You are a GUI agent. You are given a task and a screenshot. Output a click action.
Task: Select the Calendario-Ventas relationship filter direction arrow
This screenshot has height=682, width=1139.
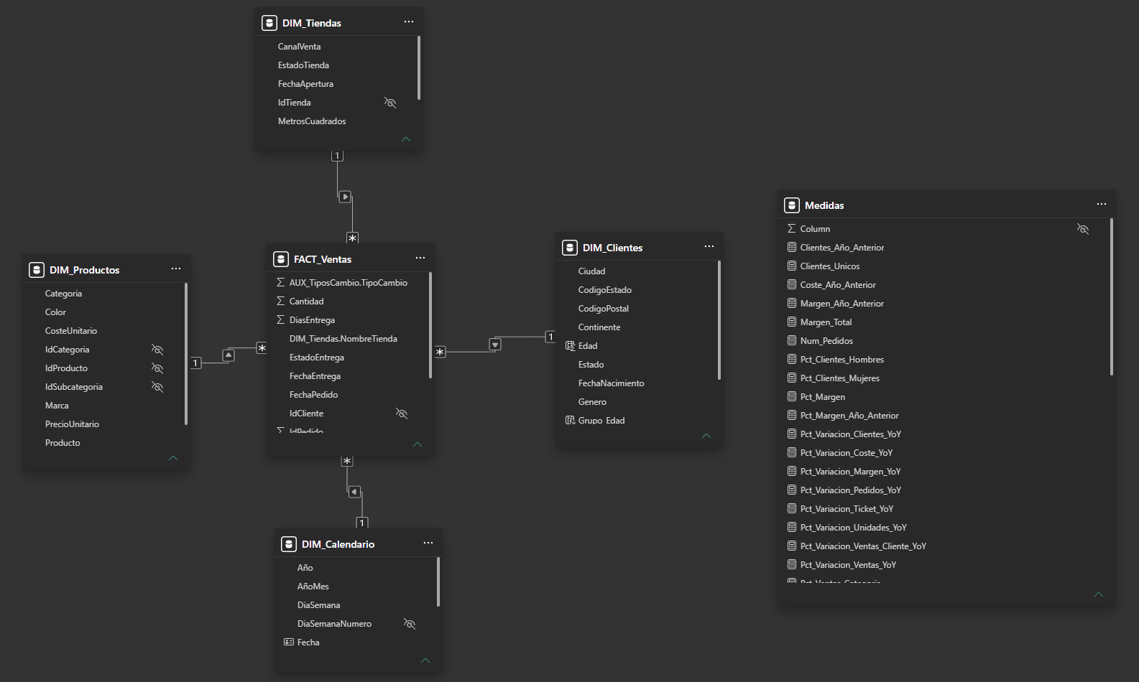[x=354, y=492]
